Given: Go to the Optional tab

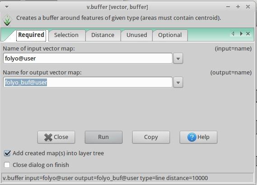Looking at the screenshot, I should coord(170,35).
